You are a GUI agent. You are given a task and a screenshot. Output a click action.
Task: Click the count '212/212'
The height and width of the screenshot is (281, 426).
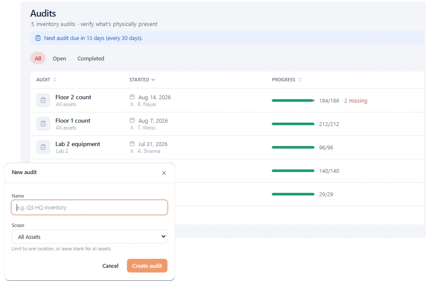click(x=329, y=124)
